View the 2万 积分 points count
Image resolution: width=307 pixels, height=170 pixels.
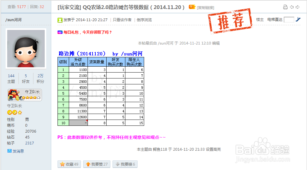(40, 78)
